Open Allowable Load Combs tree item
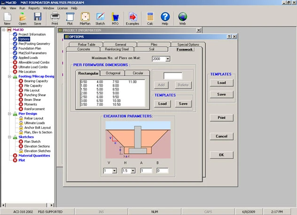Image resolution: width=297 pixels, height=215 pixels. [34, 62]
